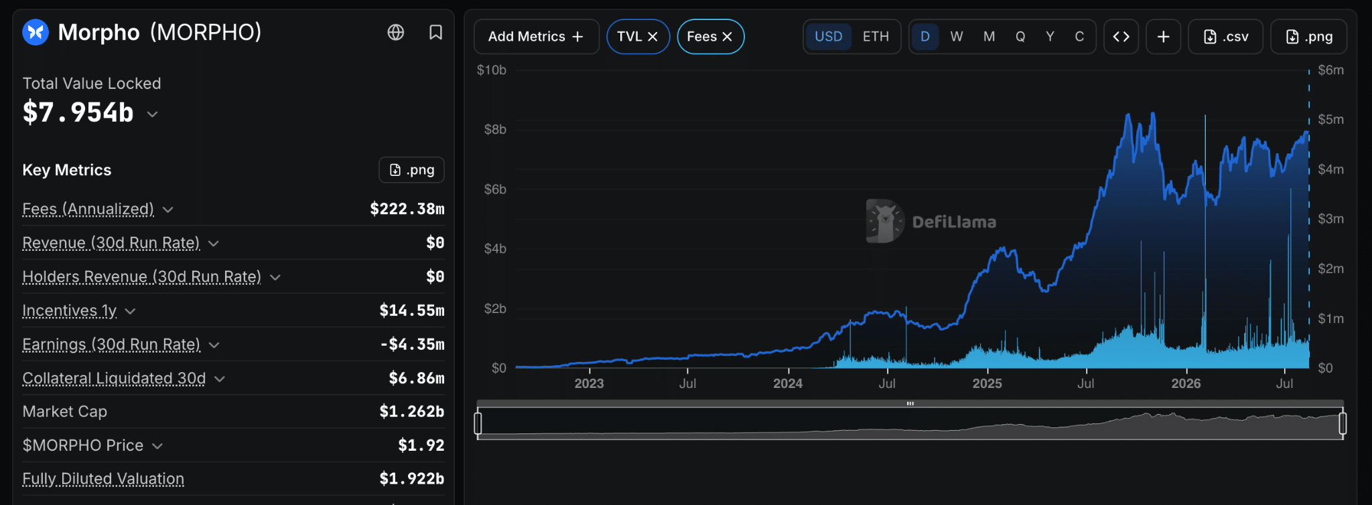Export the chart as .png
Screen dimensions: 1372x505
(x=1309, y=37)
